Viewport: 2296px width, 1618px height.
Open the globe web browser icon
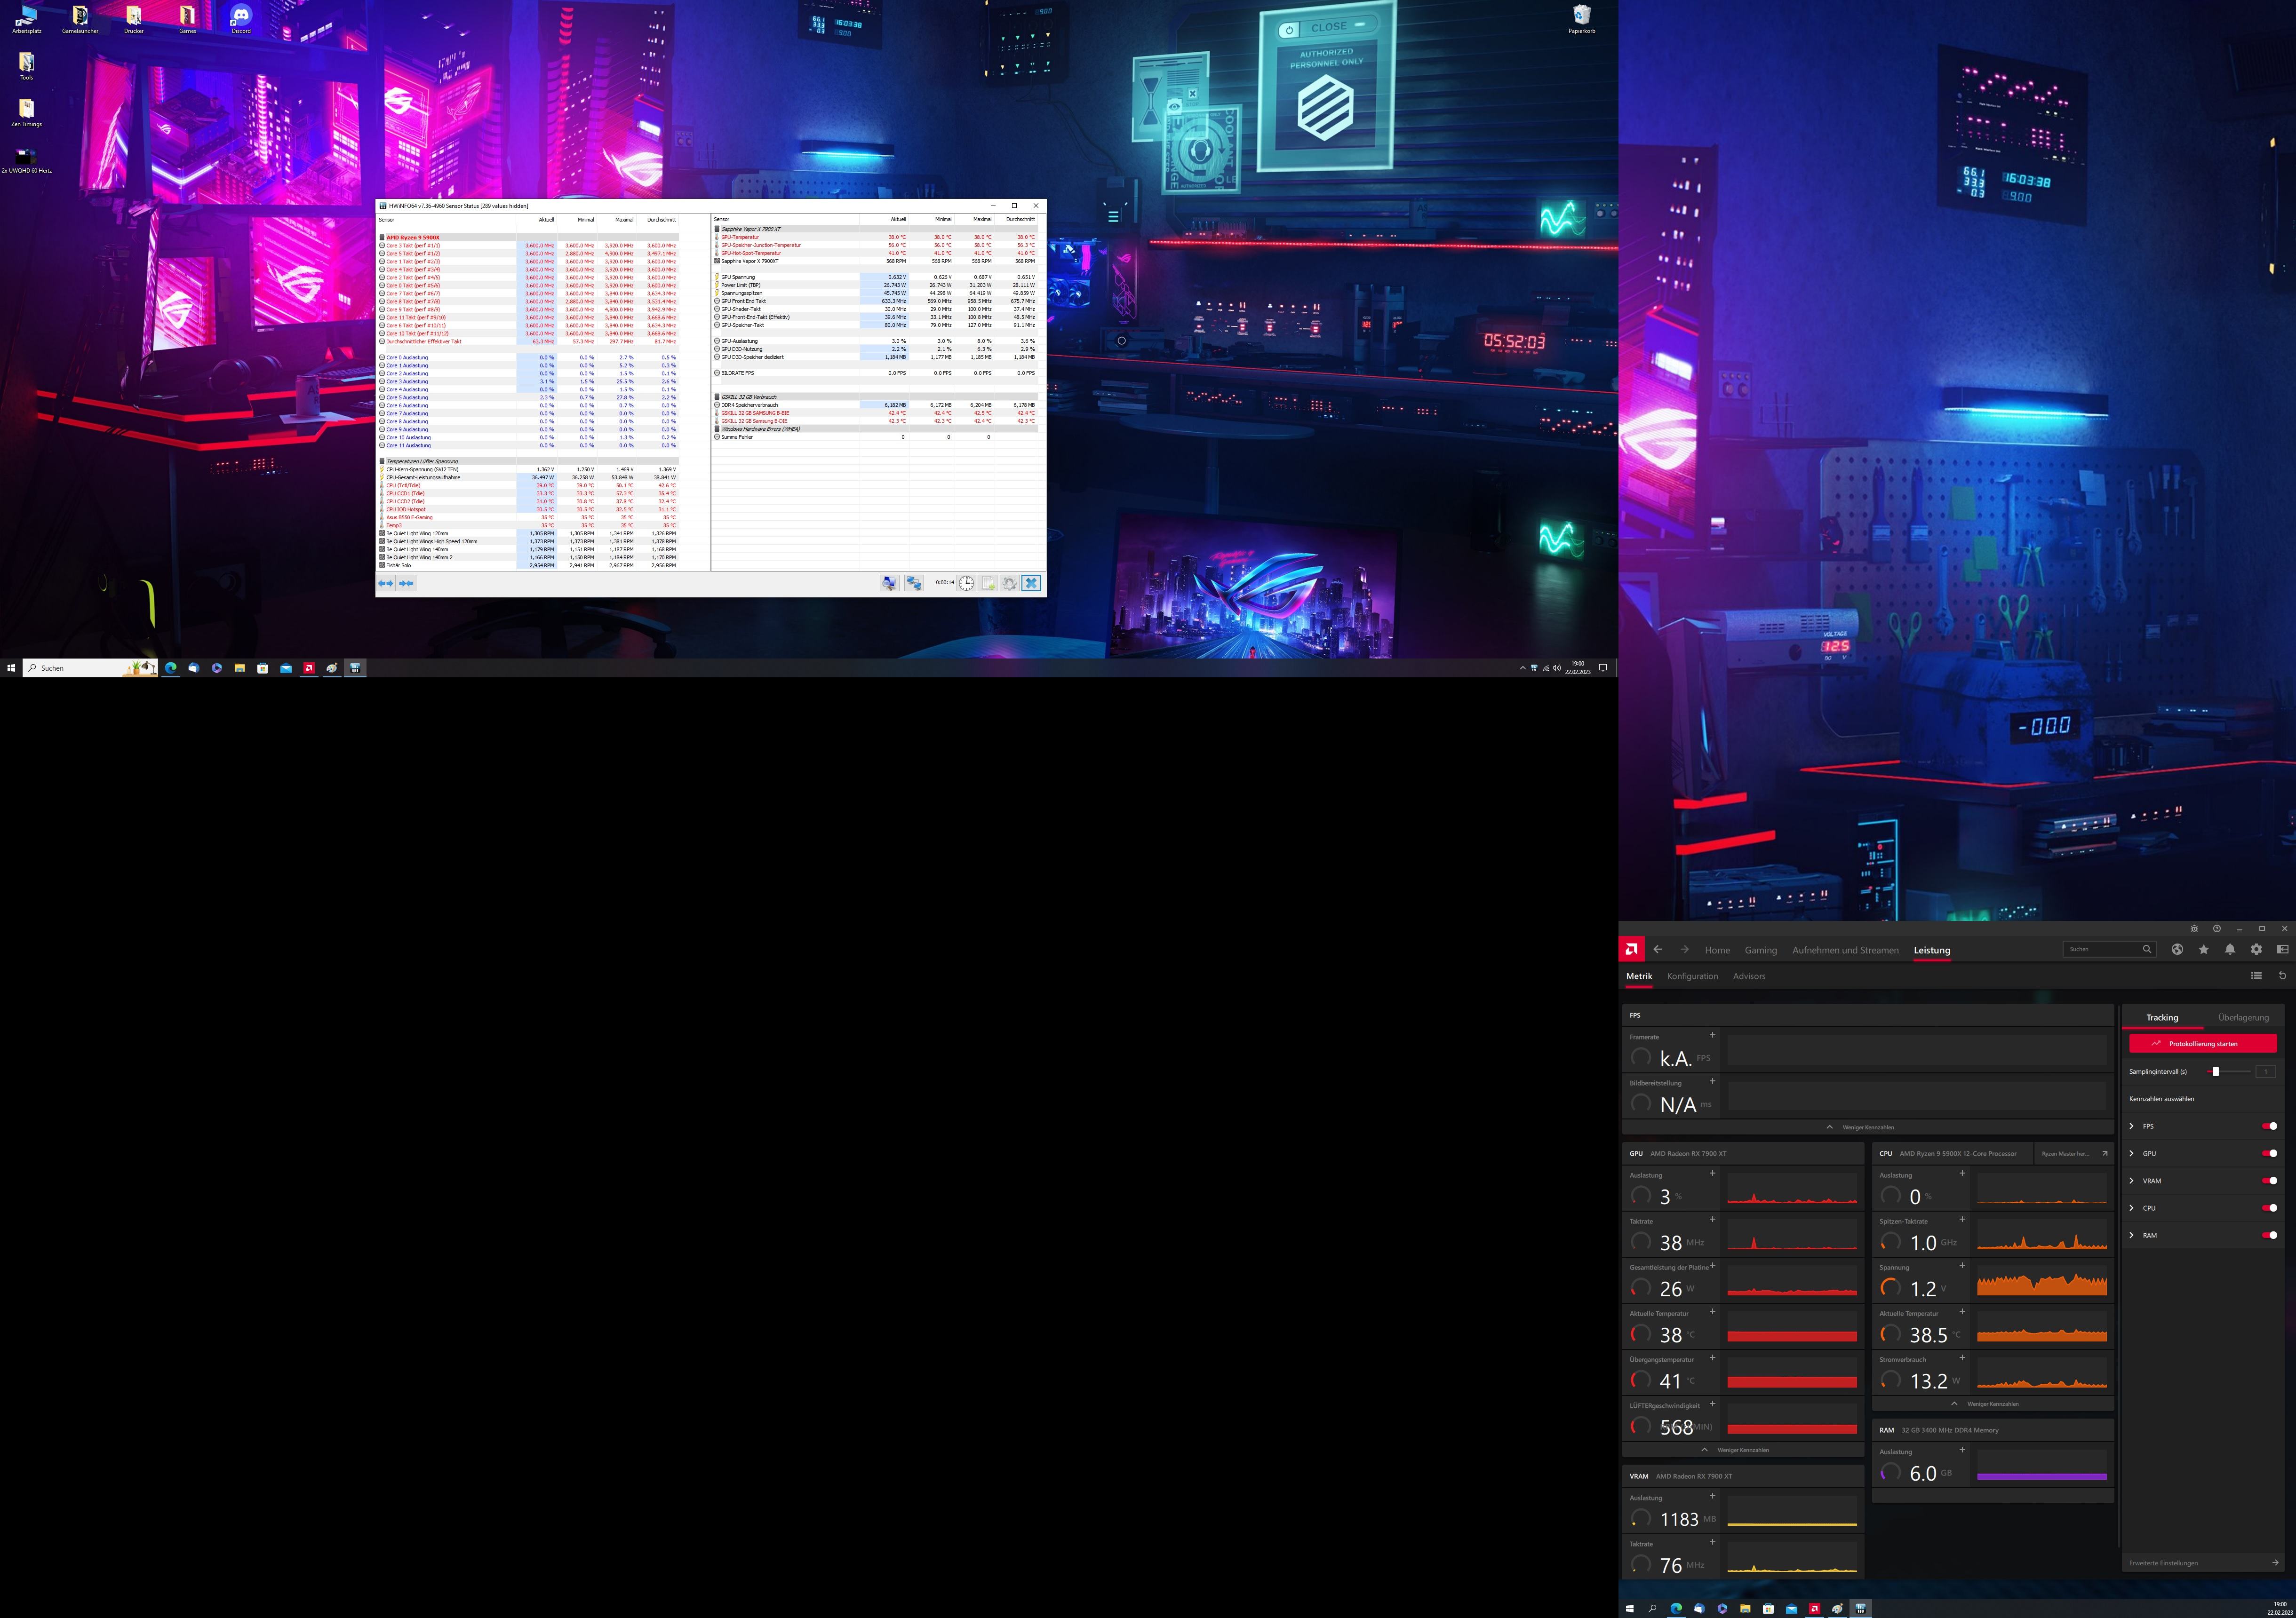click(x=2177, y=949)
